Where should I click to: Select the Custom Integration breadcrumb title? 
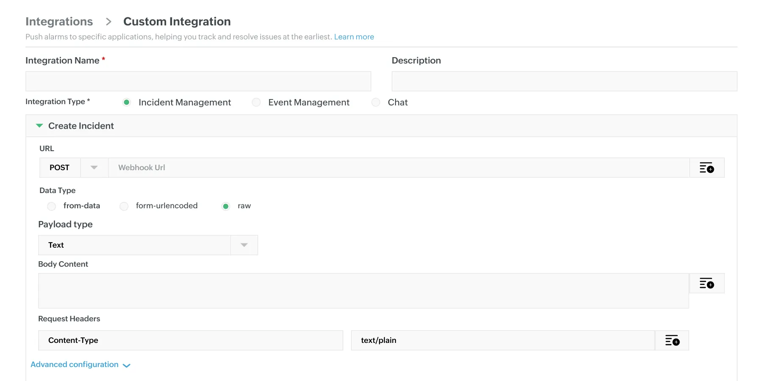pyautogui.click(x=177, y=21)
